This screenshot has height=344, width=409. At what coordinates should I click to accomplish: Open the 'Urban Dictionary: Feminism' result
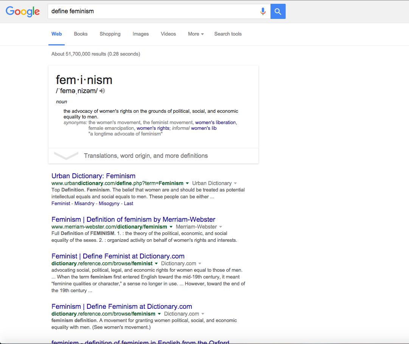[93, 176]
